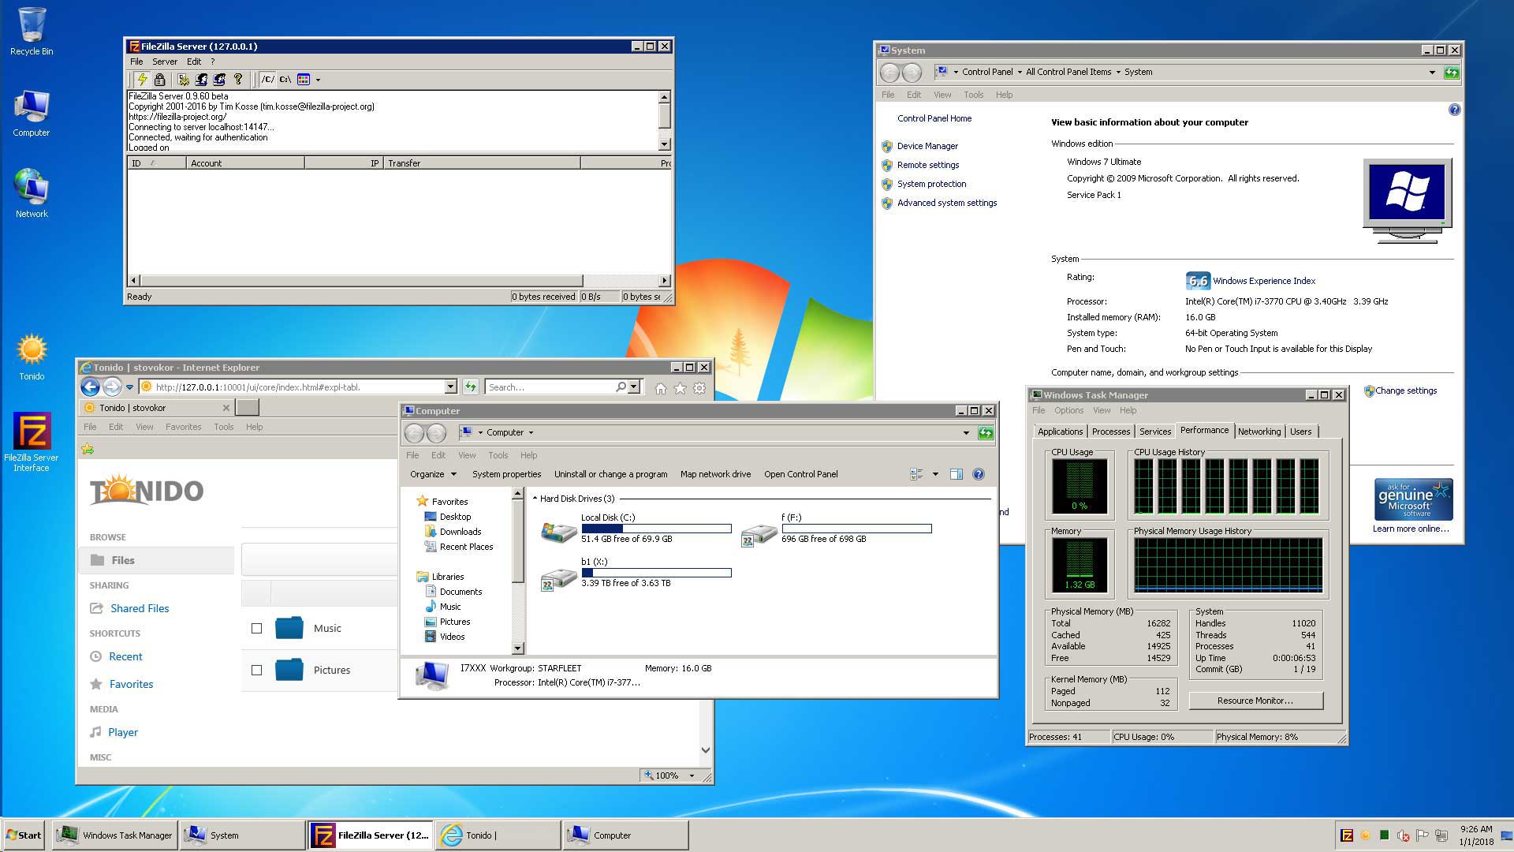
Task: Switch to Services tab in Task Manager
Action: pos(1155,432)
